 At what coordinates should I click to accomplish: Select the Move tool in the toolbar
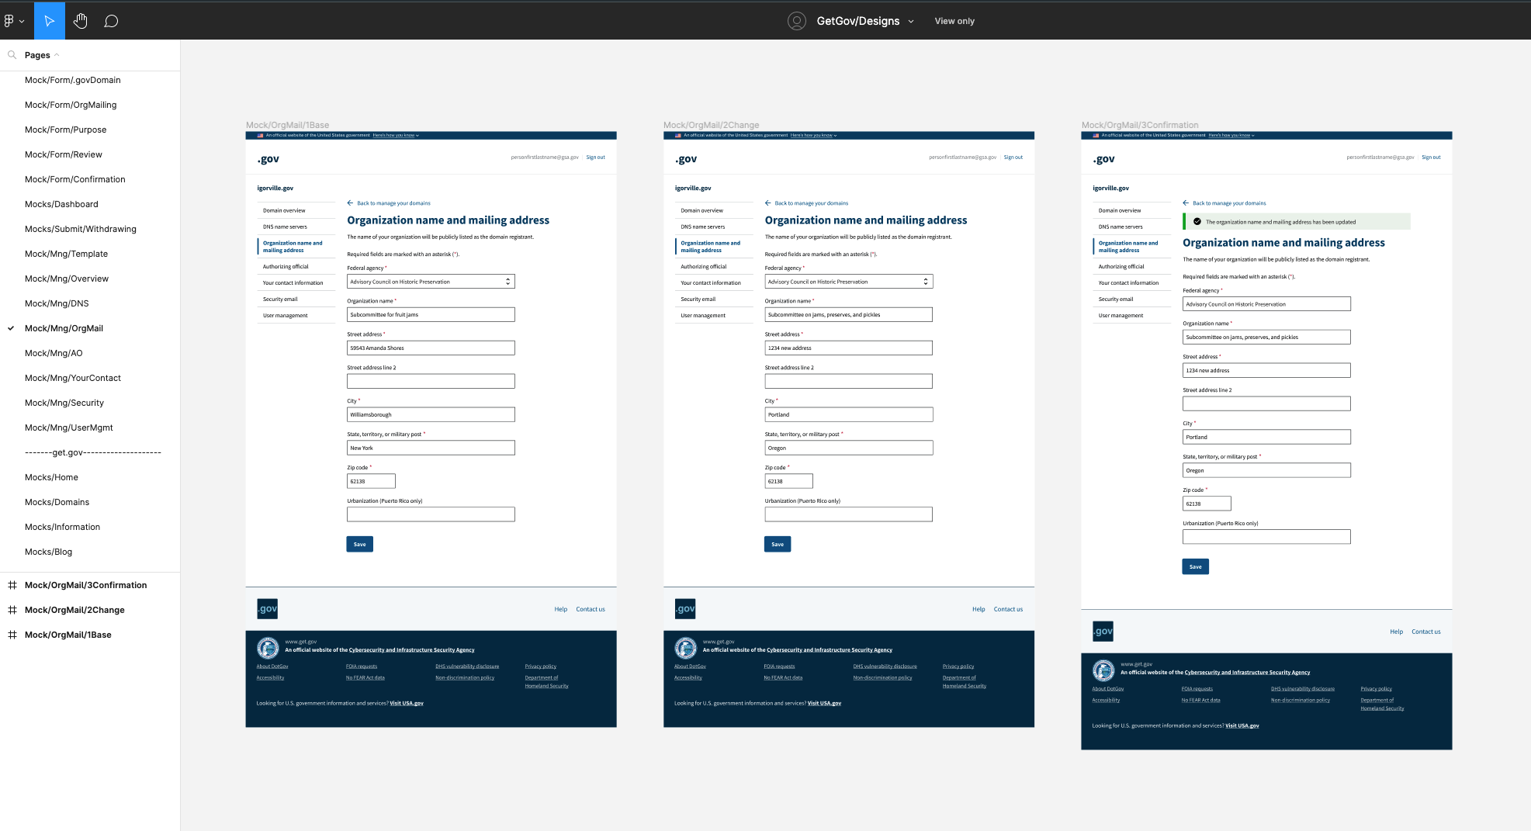pos(49,20)
